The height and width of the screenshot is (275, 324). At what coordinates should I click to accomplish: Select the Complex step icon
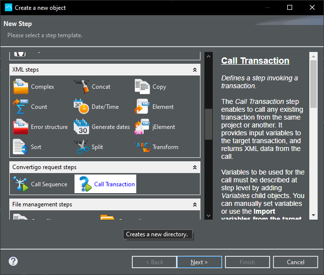tap(21, 87)
